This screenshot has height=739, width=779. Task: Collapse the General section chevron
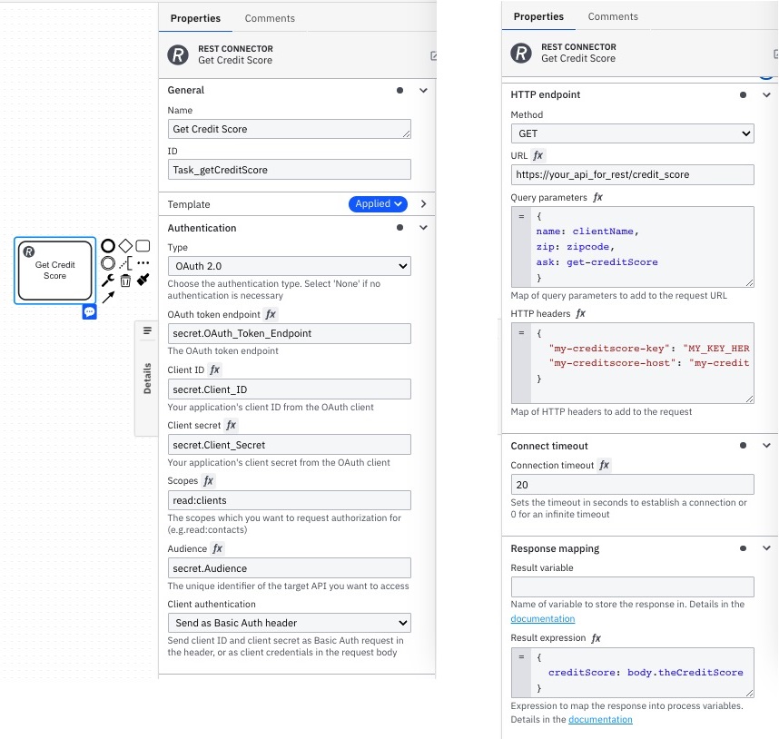point(423,91)
